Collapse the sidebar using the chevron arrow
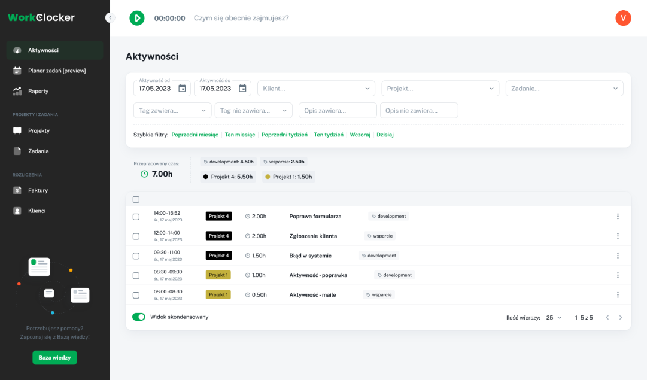This screenshot has height=380, width=647. tap(110, 18)
